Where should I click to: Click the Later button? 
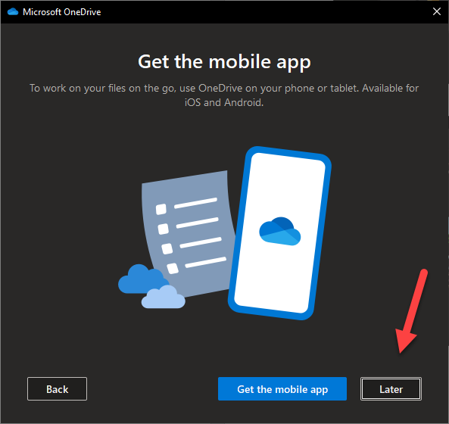pos(391,388)
